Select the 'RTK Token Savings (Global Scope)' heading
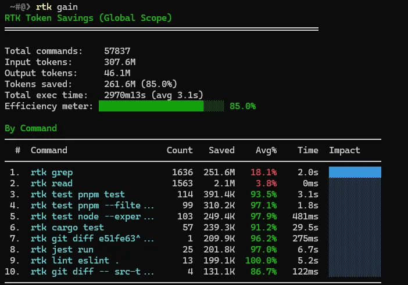This screenshot has width=408, height=285. 88,18
